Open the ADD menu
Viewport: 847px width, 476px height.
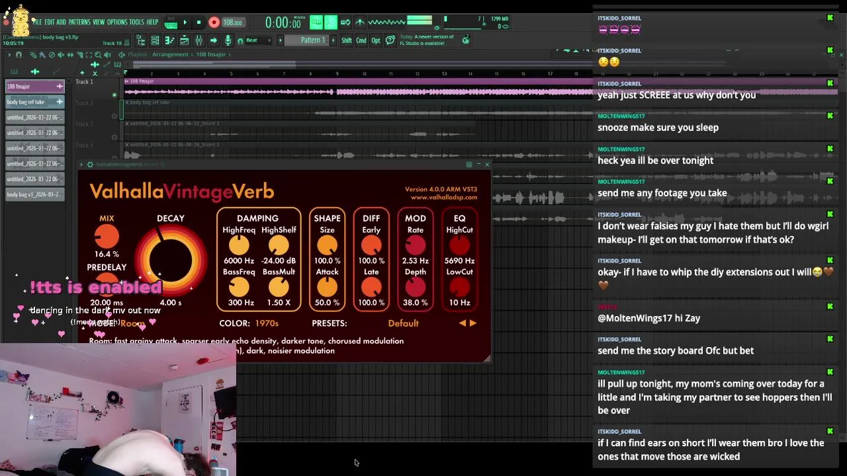pyautogui.click(x=61, y=22)
